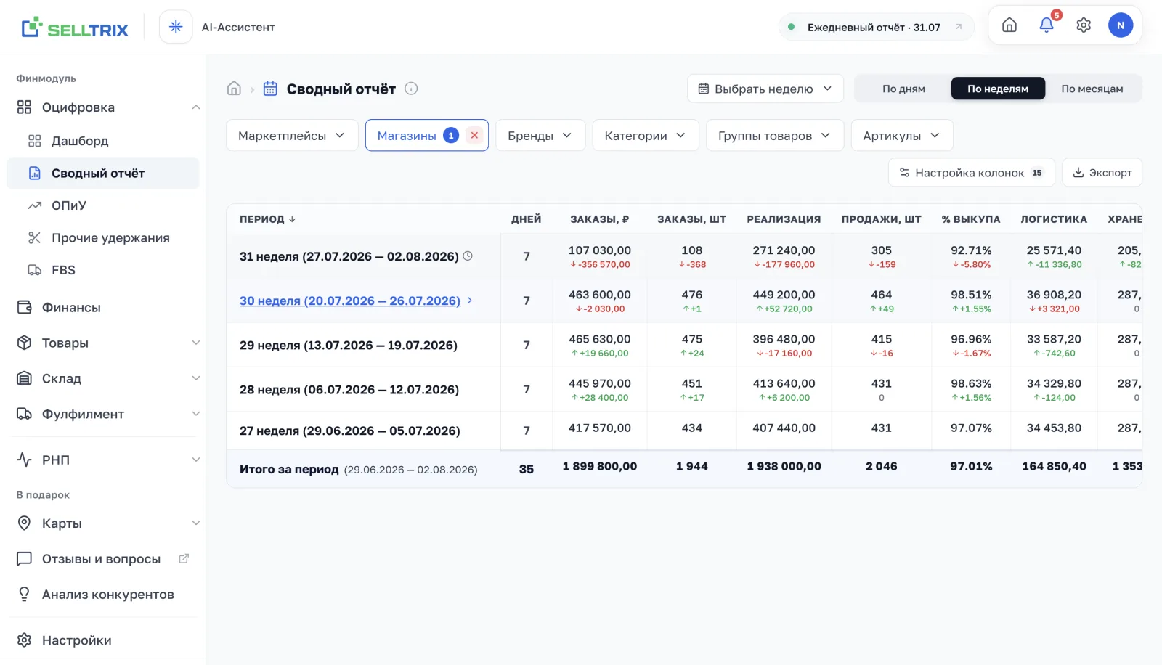Click the Экспорт button

(1102, 173)
